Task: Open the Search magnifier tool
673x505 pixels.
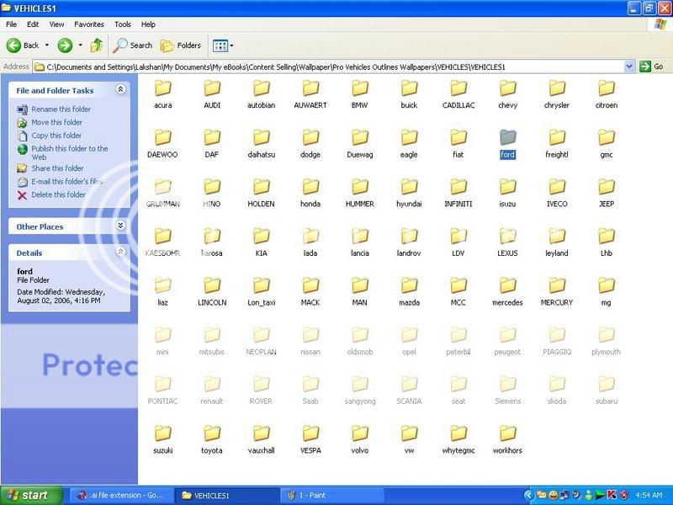Action: pyautogui.click(x=133, y=45)
